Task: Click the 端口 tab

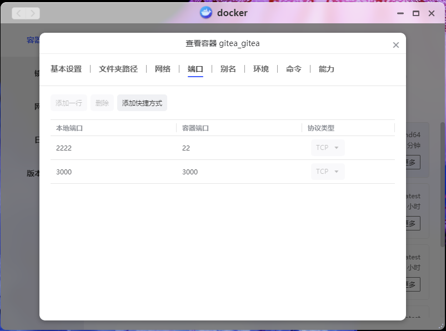Action: click(195, 69)
